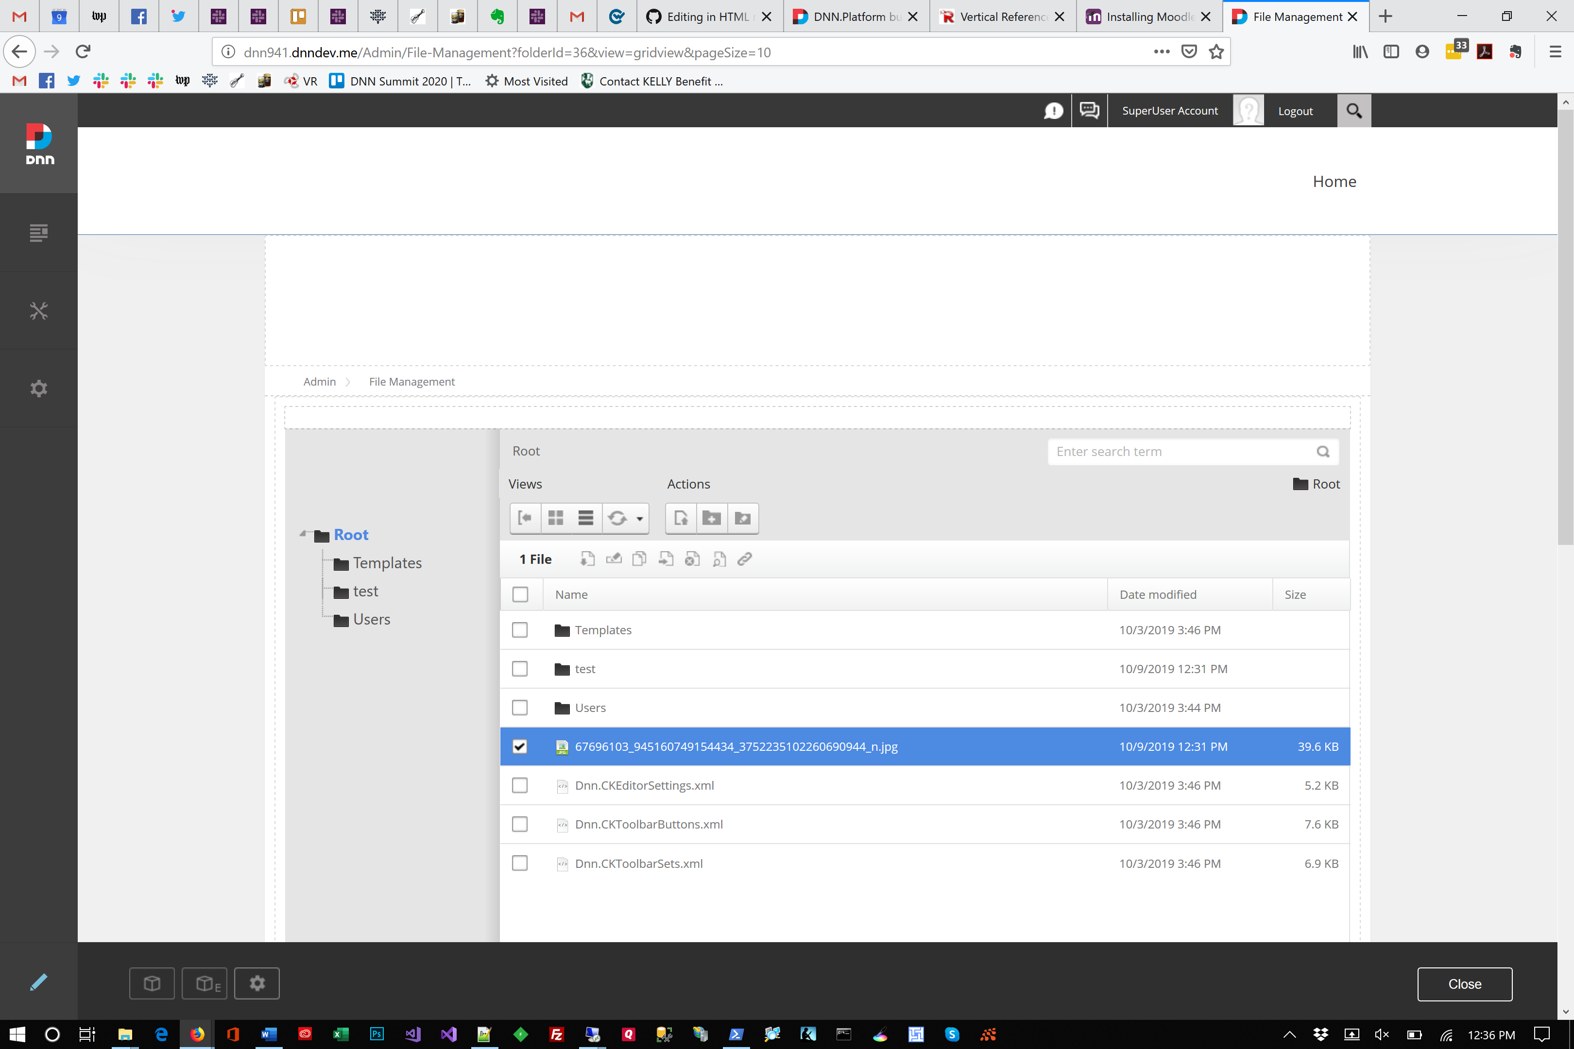Screen dimensions: 1574x1049
Task: Download the selected jpg file
Action: [587, 558]
